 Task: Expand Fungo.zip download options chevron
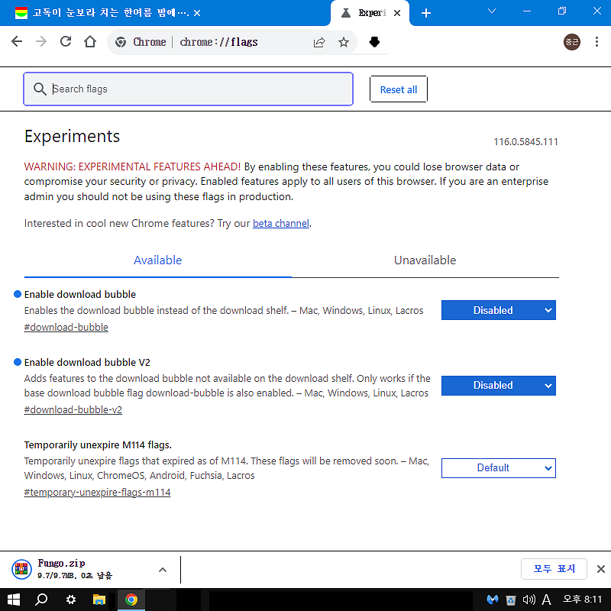(x=163, y=570)
